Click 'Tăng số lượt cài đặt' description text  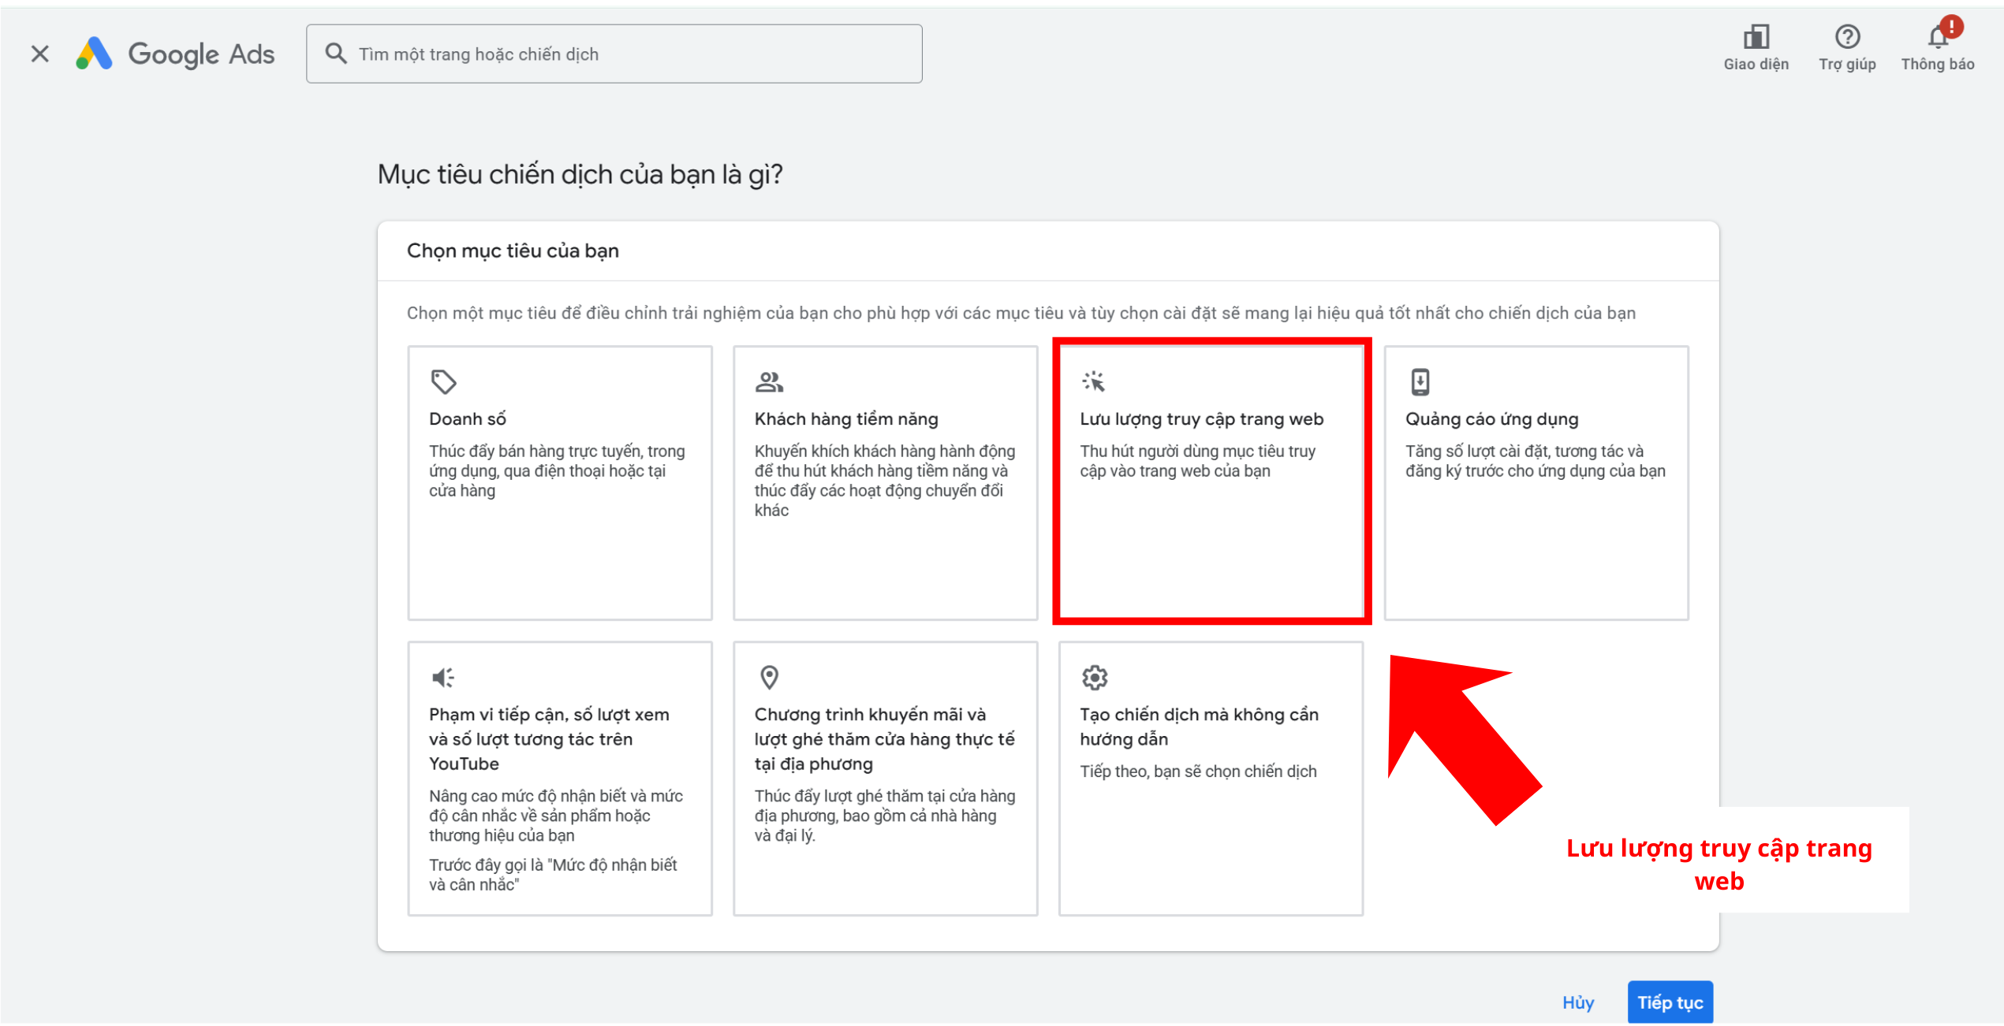coord(1535,461)
